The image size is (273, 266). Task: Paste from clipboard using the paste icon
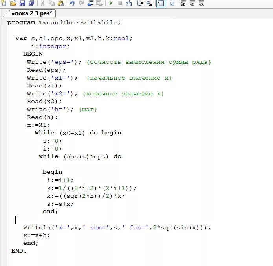[x=60, y=3]
